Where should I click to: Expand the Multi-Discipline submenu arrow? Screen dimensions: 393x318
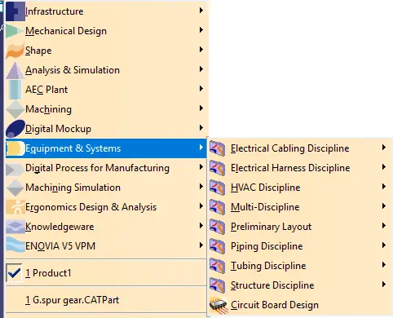click(384, 206)
